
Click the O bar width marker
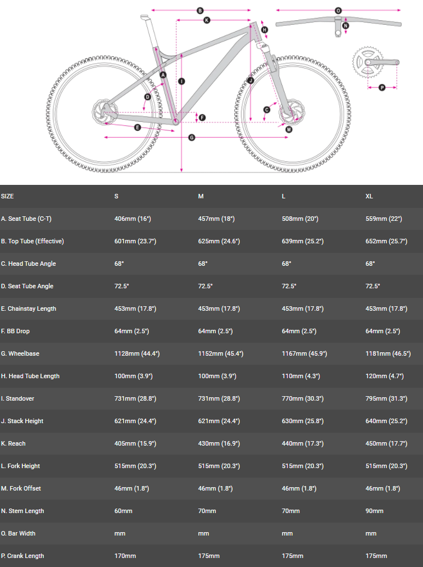338,10
